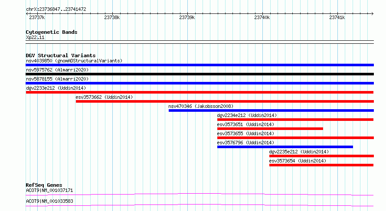Click the esv3573655 (Uddin2014) label
Viewport: 386px width, 211px height.
[x=245, y=133]
